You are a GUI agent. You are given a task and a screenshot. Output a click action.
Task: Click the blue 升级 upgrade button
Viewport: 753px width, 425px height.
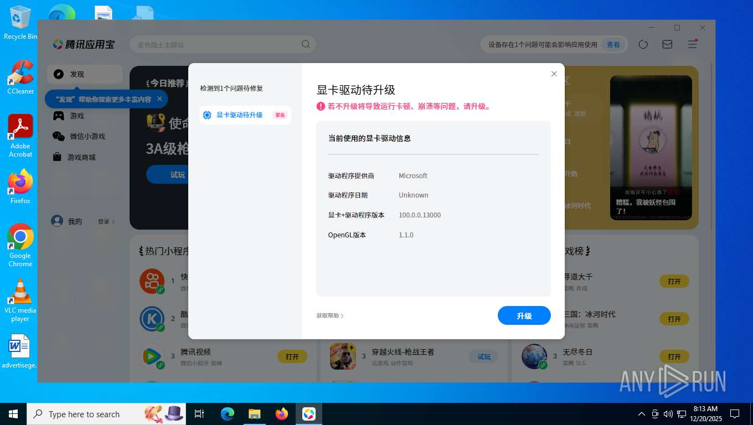pos(524,315)
